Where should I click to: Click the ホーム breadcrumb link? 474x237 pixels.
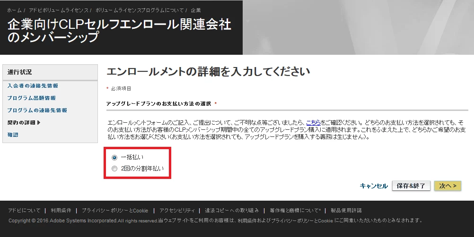(x=14, y=10)
